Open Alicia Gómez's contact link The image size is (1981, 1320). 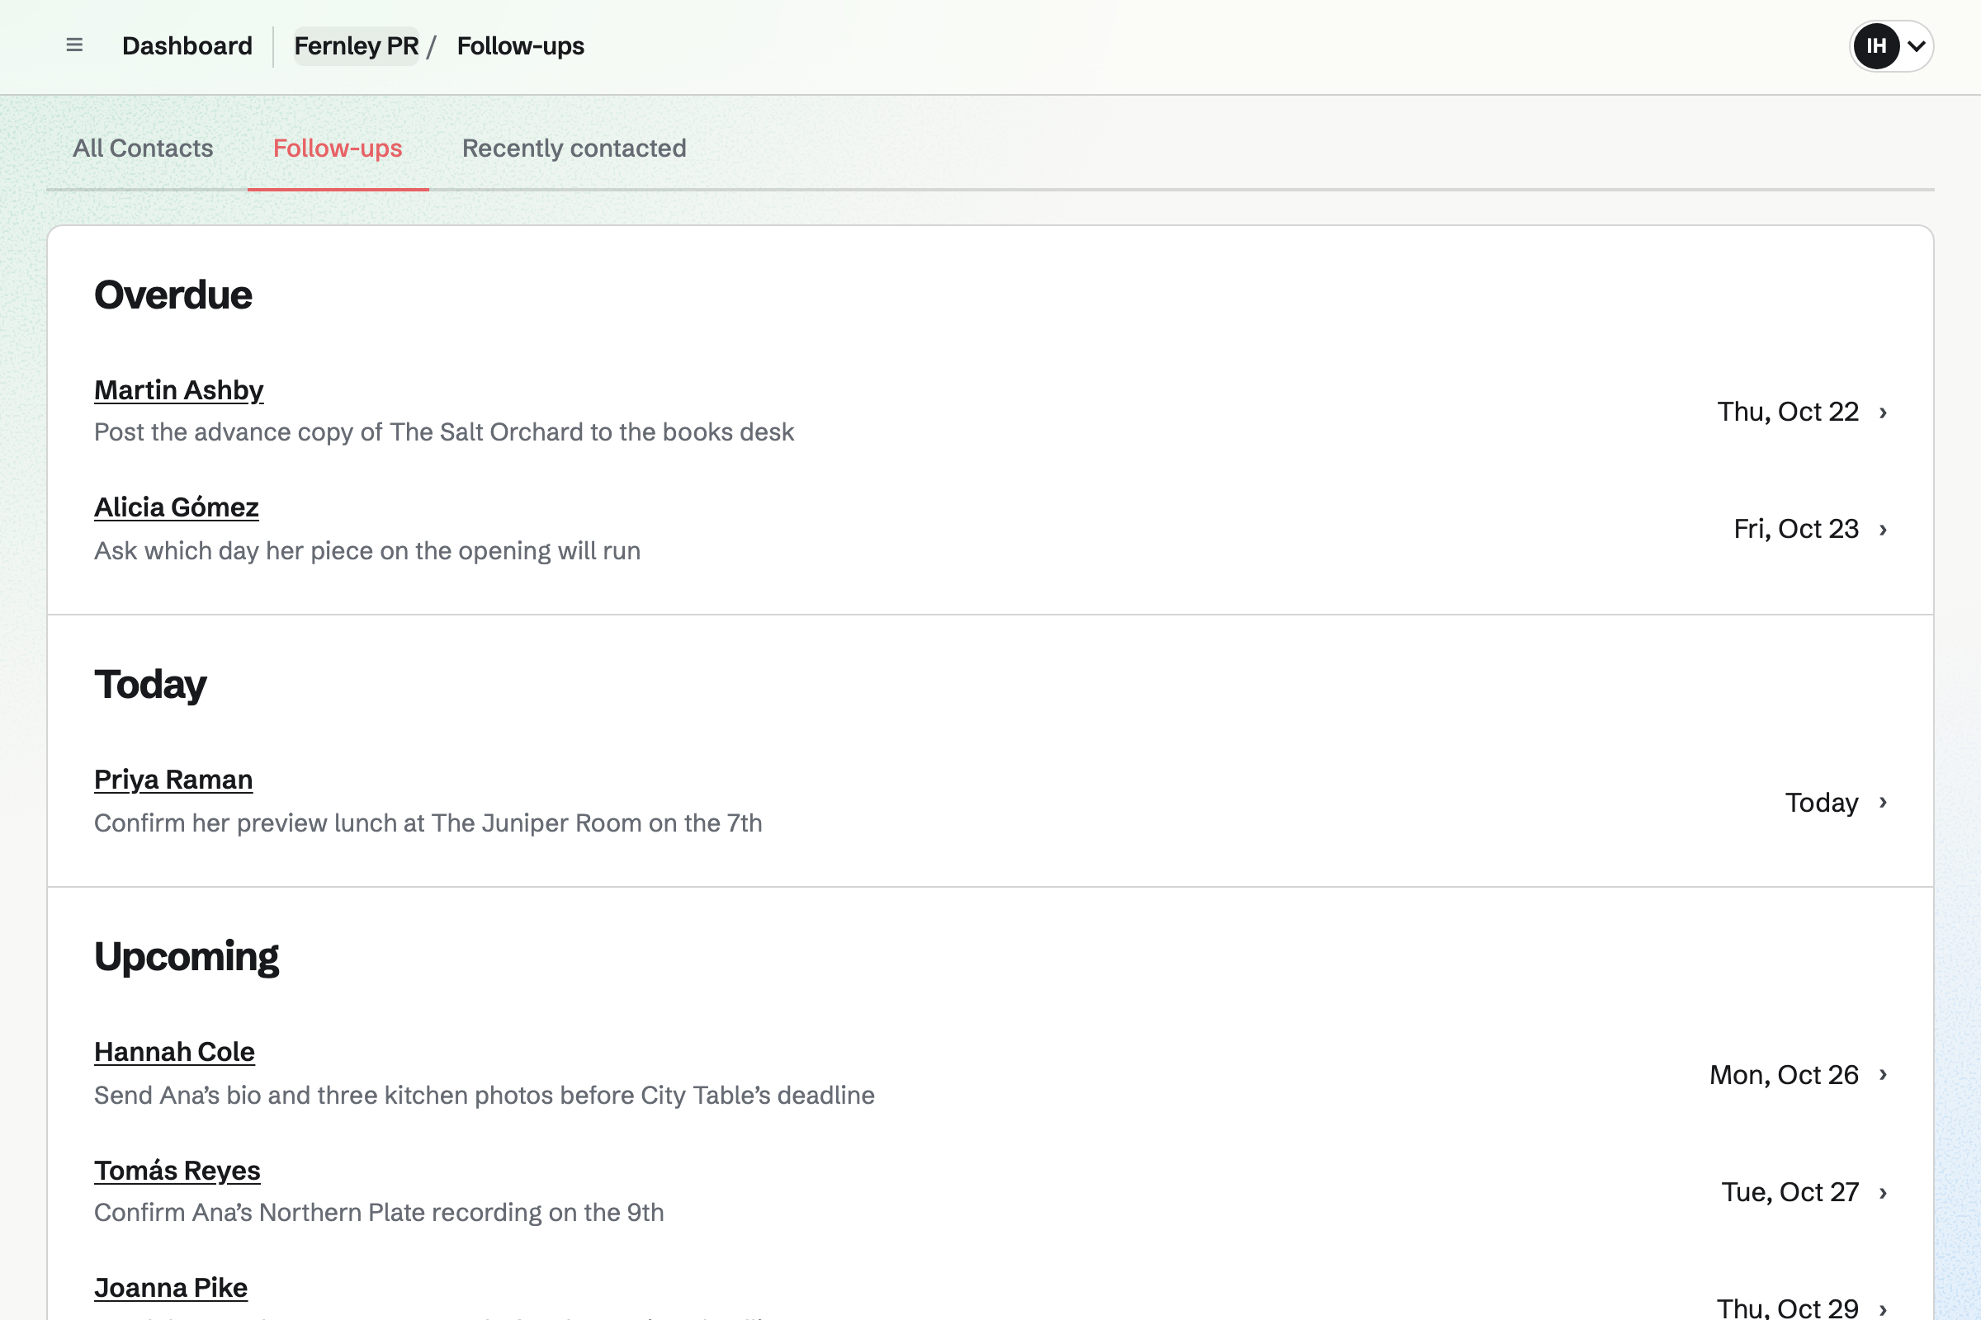pos(176,507)
